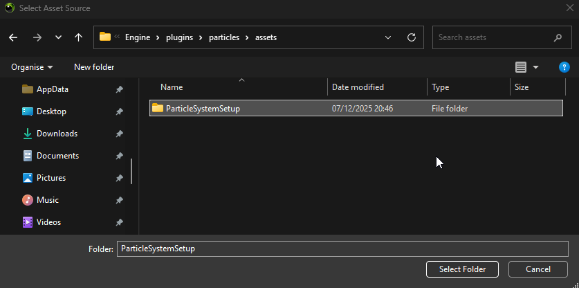Open recent locations dropdown

[x=58, y=37]
